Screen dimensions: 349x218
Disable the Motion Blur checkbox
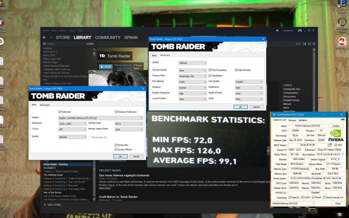116,145
